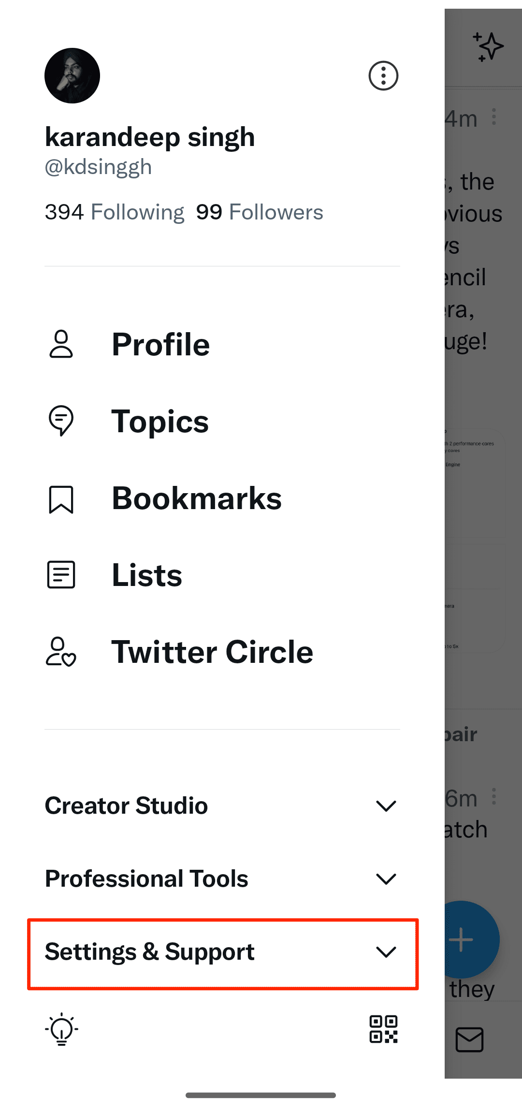Tap the Lists document icon
The height and width of the screenshot is (1112, 522).
61,575
